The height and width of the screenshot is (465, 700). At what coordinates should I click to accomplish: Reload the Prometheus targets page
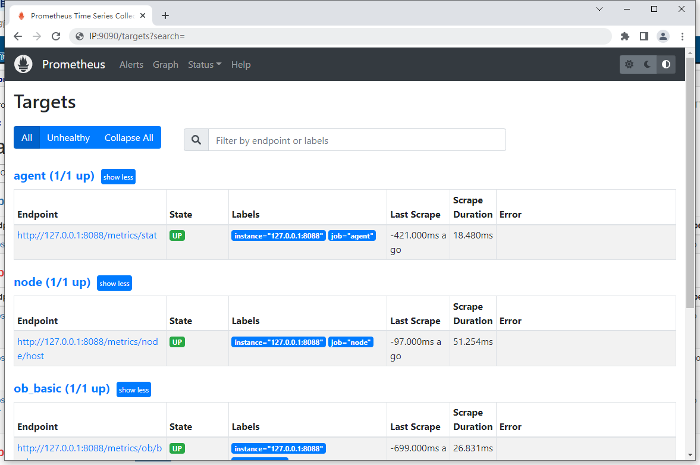56,36
